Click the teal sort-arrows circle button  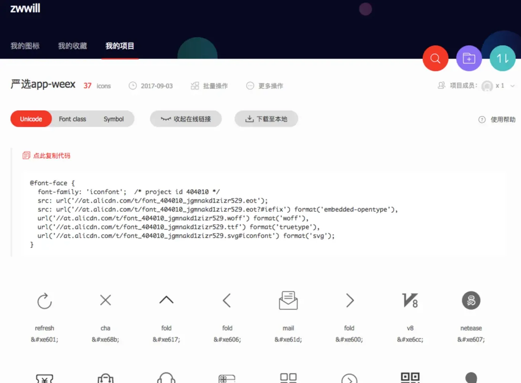502,58
